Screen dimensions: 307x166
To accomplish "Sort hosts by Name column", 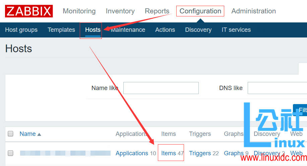I will pyautogui.click(x=27, y=134).
